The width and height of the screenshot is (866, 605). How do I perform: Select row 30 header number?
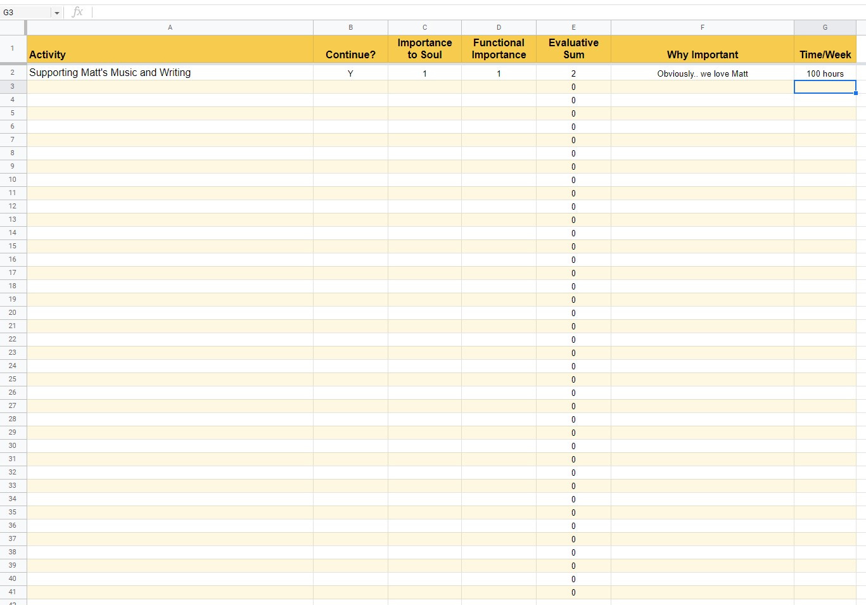[12, 446]
